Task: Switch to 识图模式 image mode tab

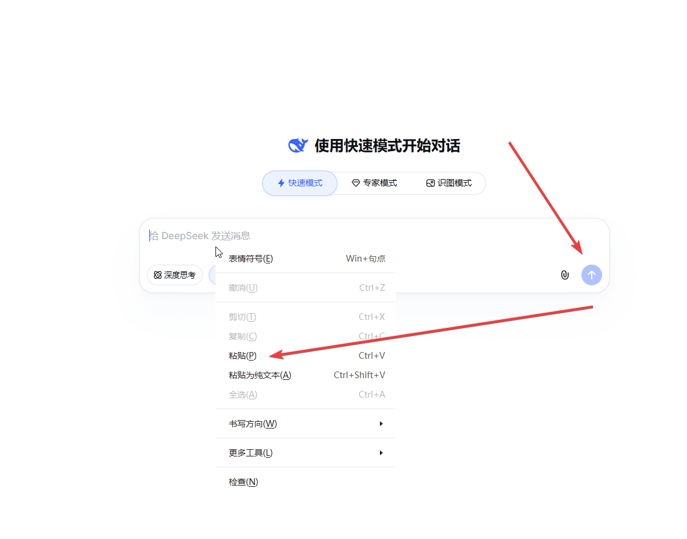Action: coord(448,183)
